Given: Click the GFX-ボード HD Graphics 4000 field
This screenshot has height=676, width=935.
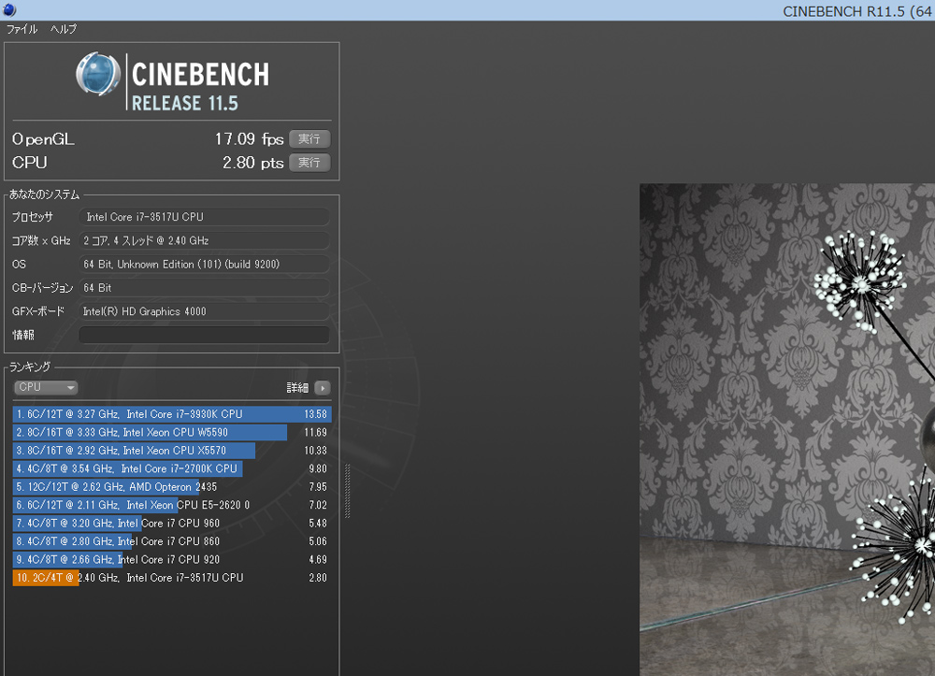Looking at the screenshot, I should [x=204, y=311].
